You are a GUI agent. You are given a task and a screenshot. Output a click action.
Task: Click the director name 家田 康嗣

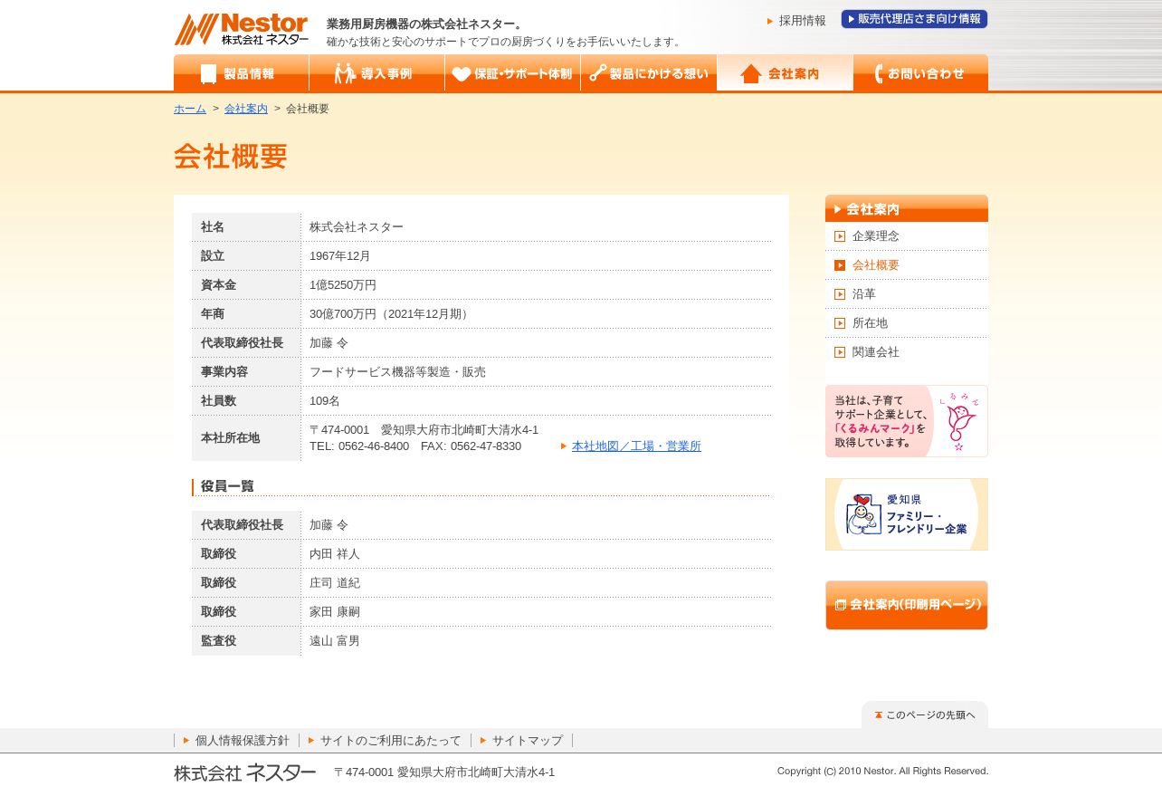pyautogui.click(x=335, y=612)
